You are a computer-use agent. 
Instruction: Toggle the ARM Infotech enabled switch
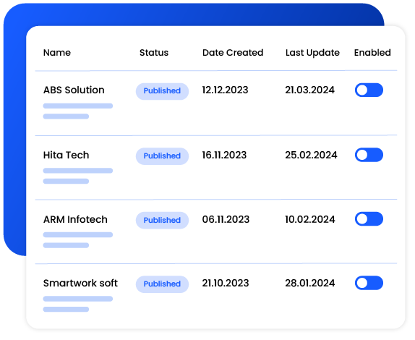pyautogui.click(x=369, y=218)
